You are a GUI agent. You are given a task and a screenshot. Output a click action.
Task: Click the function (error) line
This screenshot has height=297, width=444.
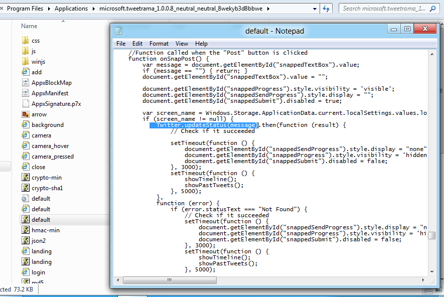tap(188, 203)
